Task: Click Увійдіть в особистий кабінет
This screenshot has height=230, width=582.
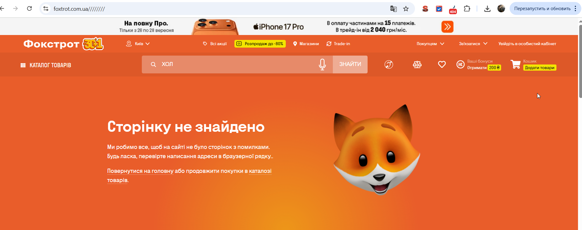Action: pos(527,44)
